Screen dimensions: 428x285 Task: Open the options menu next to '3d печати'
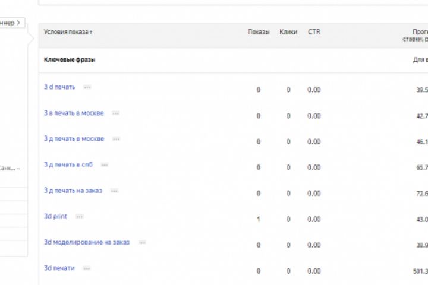[86, 268]
